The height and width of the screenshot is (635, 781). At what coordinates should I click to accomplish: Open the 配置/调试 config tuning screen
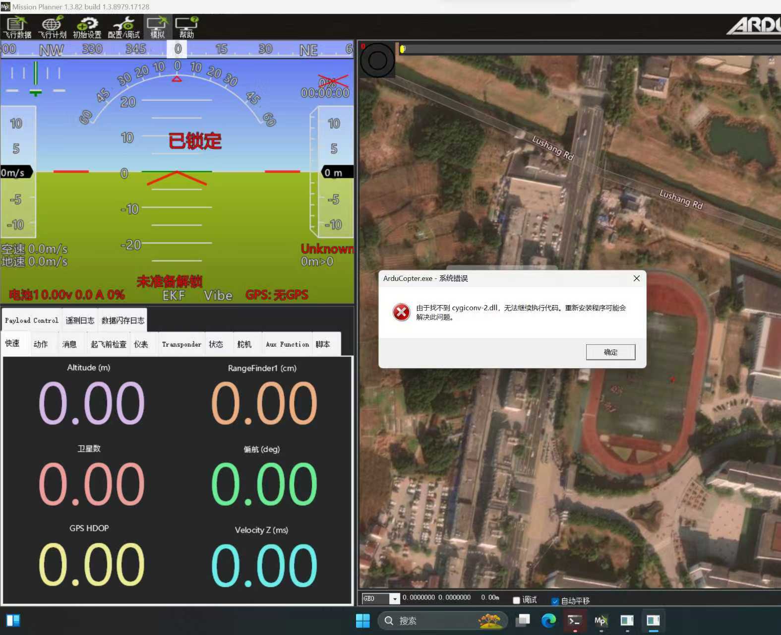[x=123, y=27]
